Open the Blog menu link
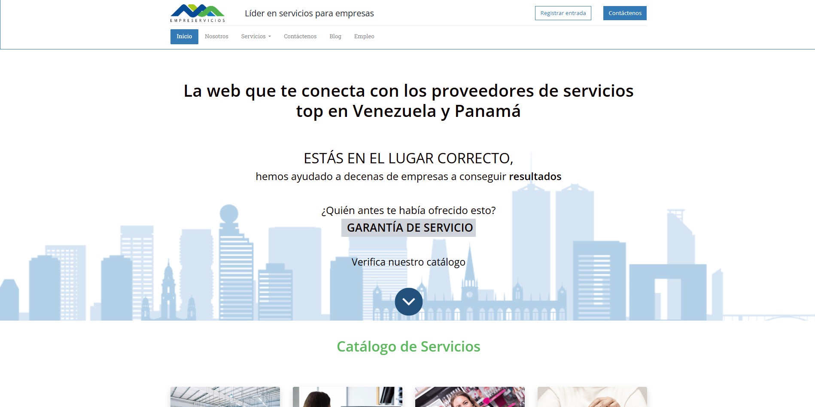The image size is (815, 407). point(335,37)
